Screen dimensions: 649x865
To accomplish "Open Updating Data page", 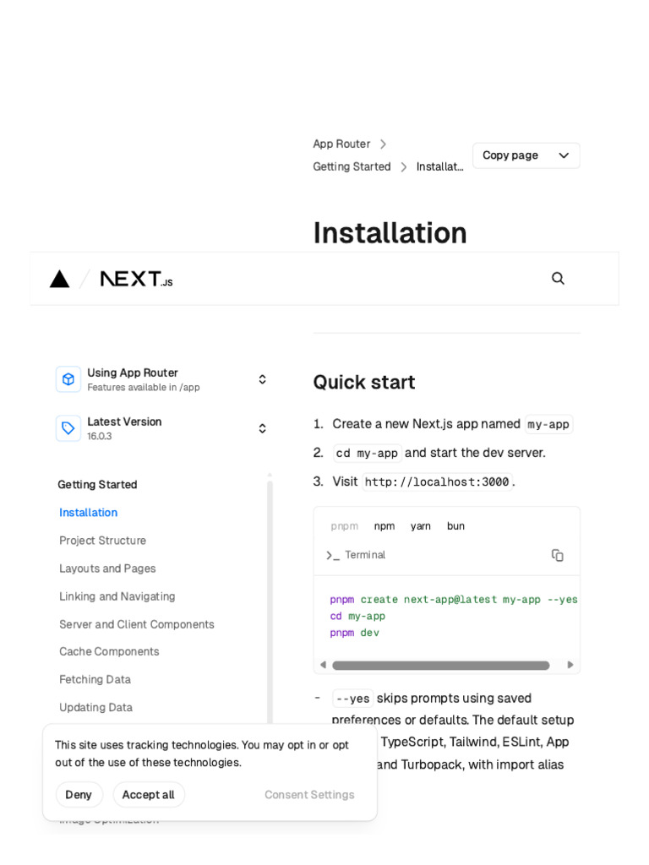I will pyautogui.click(x=96, y=707).
